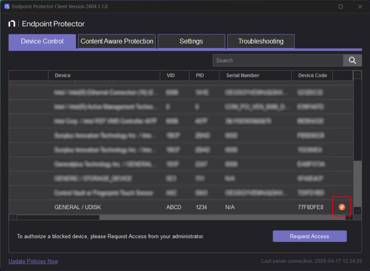Viewport: 370px width, 271px height.
Task: Open the Troubleshooting tab
Action: [261, 41]
